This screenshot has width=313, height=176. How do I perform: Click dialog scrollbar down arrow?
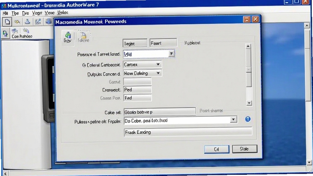(249, 103)
